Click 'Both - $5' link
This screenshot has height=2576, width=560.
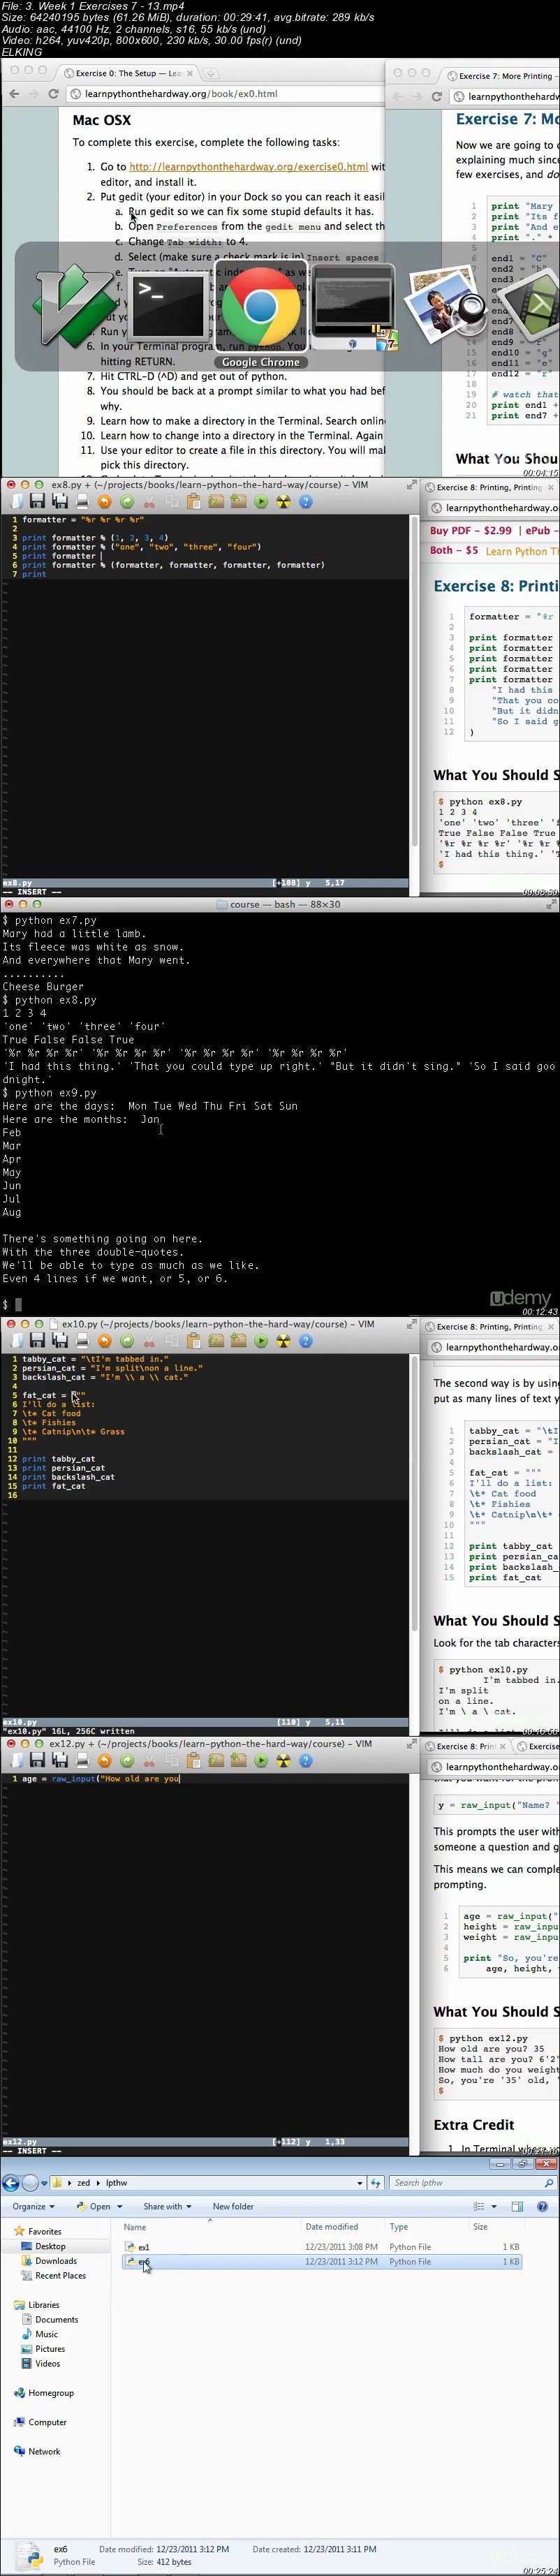tap(454, 550)
